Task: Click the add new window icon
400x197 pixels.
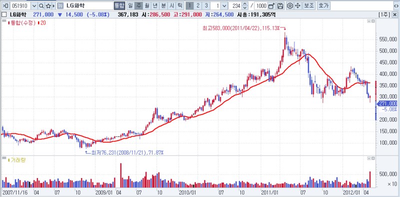Action: [271, 6]
